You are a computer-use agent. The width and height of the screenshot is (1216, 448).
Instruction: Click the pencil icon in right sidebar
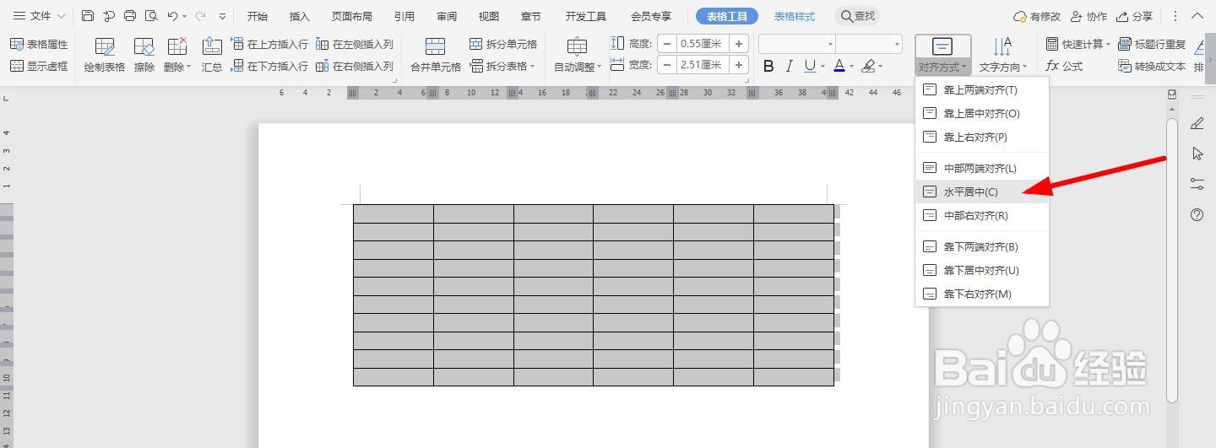pos(1197,123)
